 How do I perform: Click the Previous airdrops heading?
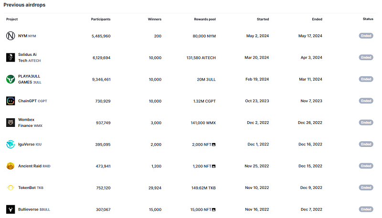[25, 5]
